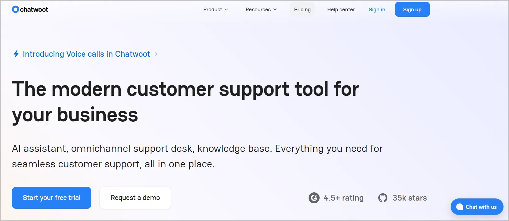Click the G2 rating badge icon
The image size is (509, 221).
pyautogui.click(x=314, y=198)
